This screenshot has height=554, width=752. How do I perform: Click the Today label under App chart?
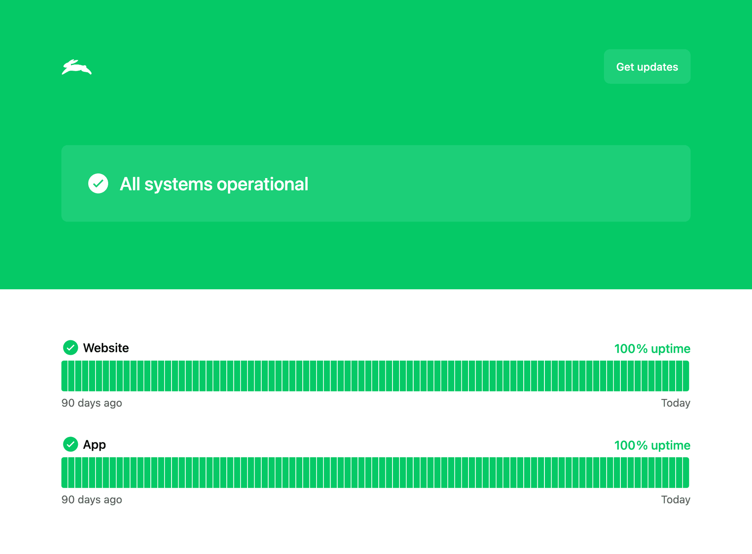point(676,500)
